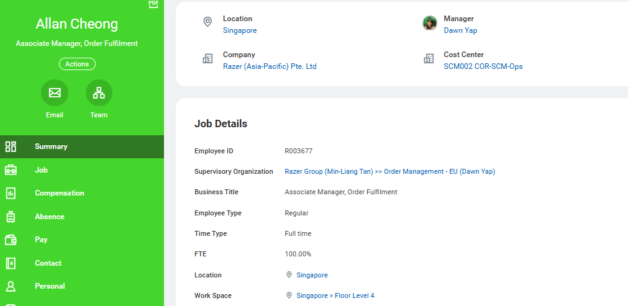Click the Personal person icon
The width and height of the screenshot is (628, 306).
[11, 286]
